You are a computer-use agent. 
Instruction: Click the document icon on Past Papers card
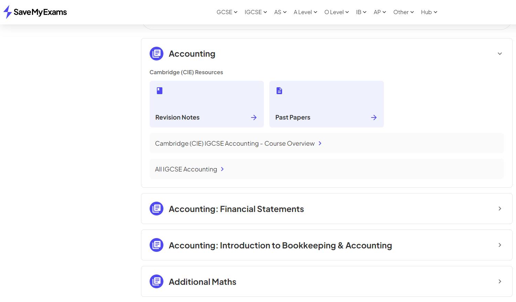[x=279, y=91]
